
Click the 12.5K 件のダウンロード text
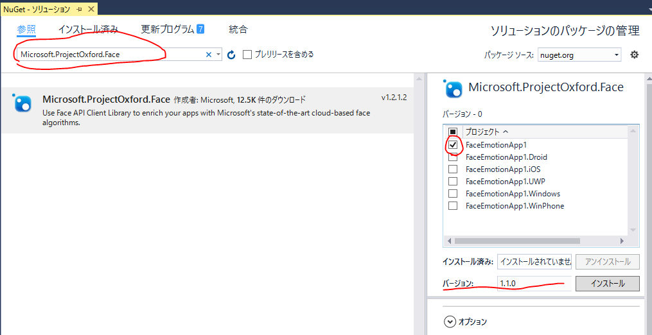click(271, 99)
